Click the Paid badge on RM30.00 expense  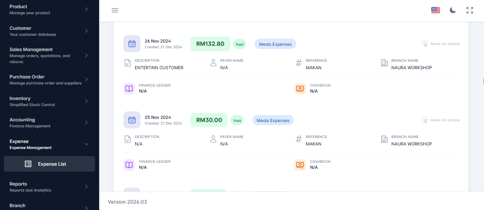237,121
